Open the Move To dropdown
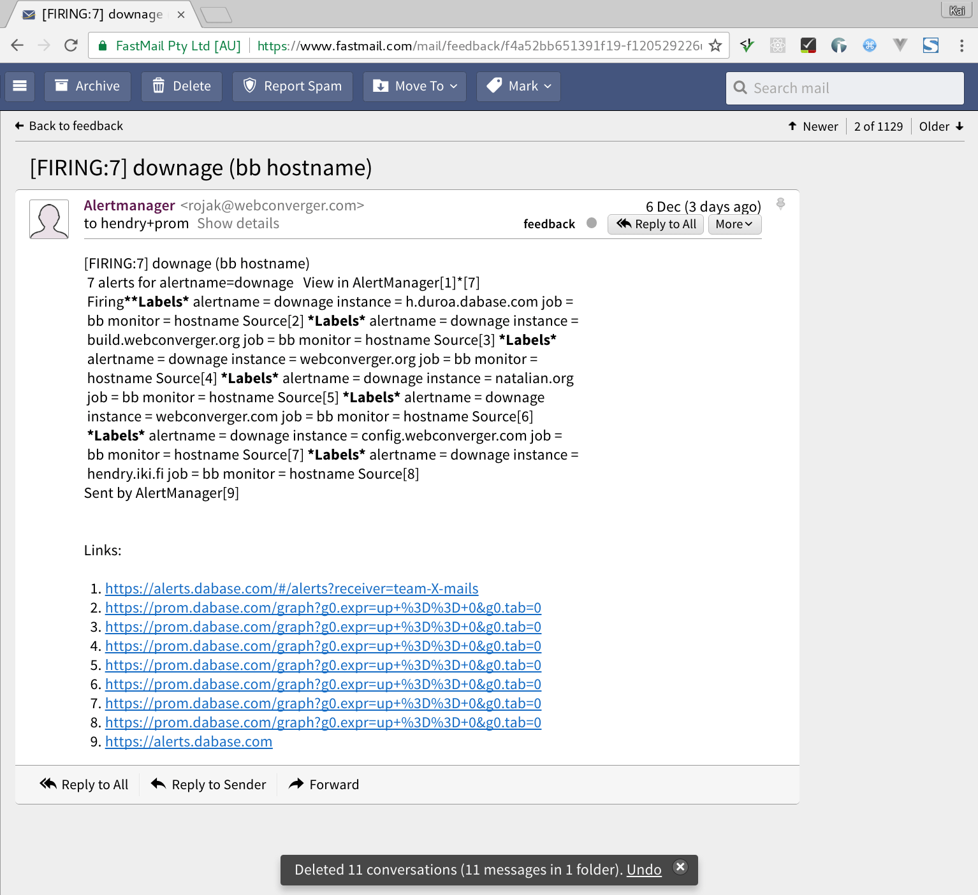Viewport: 978px width, 895px height. pos(414,86)
